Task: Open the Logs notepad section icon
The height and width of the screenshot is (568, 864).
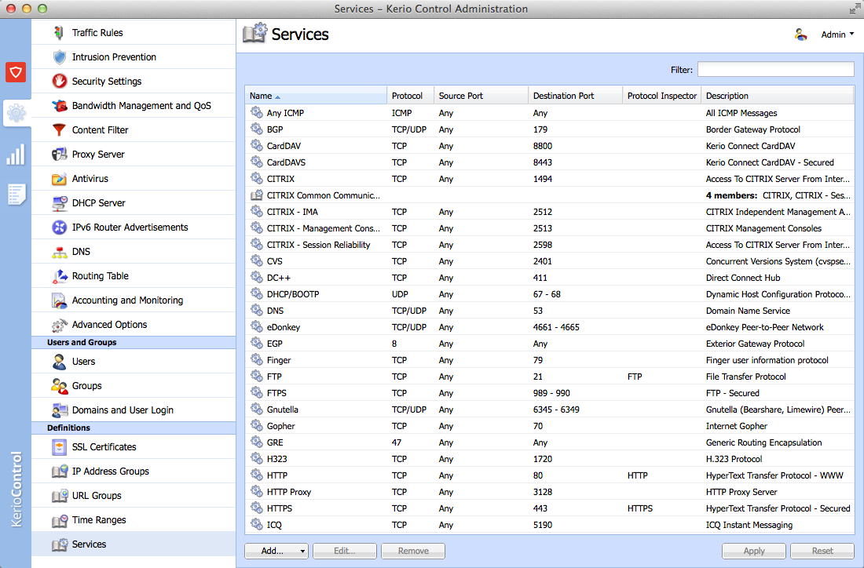Action: (x=16, y=195)
